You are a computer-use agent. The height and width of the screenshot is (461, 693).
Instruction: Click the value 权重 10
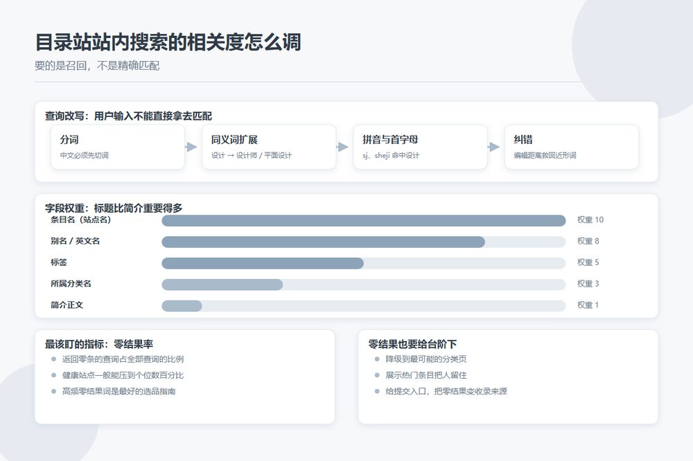tap(590, 219)
